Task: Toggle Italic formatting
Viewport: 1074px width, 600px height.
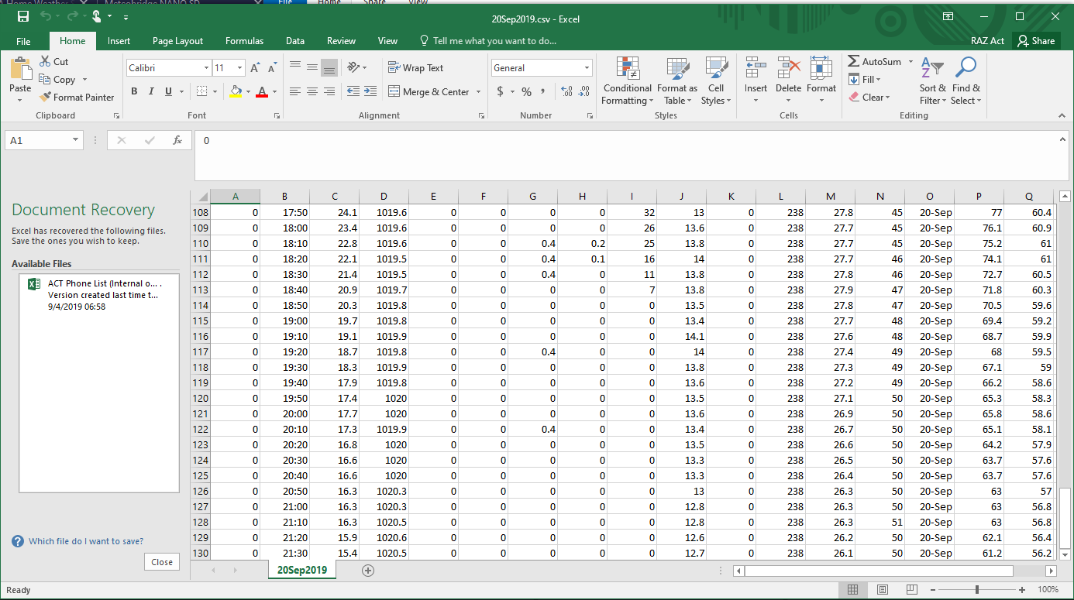Action: coord(151,92)
